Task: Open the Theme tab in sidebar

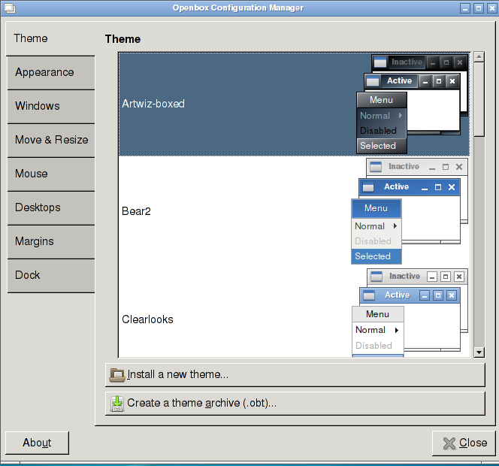Action: point(50,38)
